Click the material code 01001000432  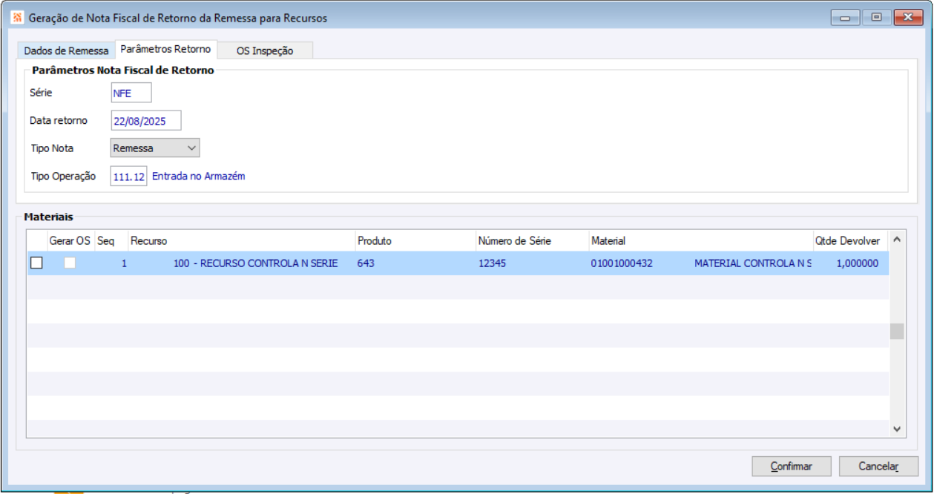622,263
